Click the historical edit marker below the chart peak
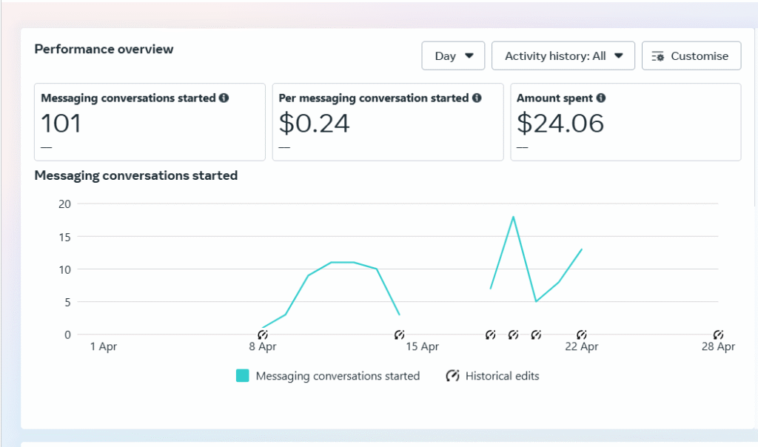 click(x=513, y=335)
